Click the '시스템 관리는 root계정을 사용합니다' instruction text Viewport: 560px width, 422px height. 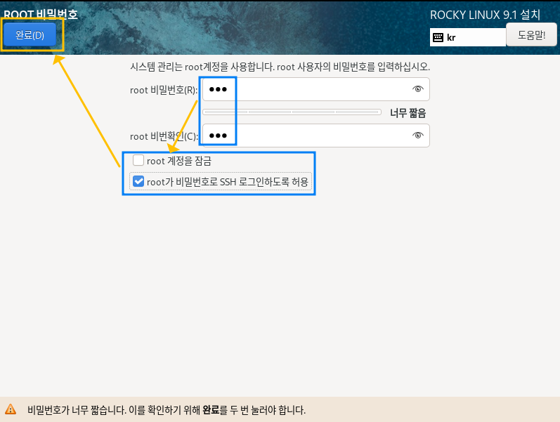(280, 67)
